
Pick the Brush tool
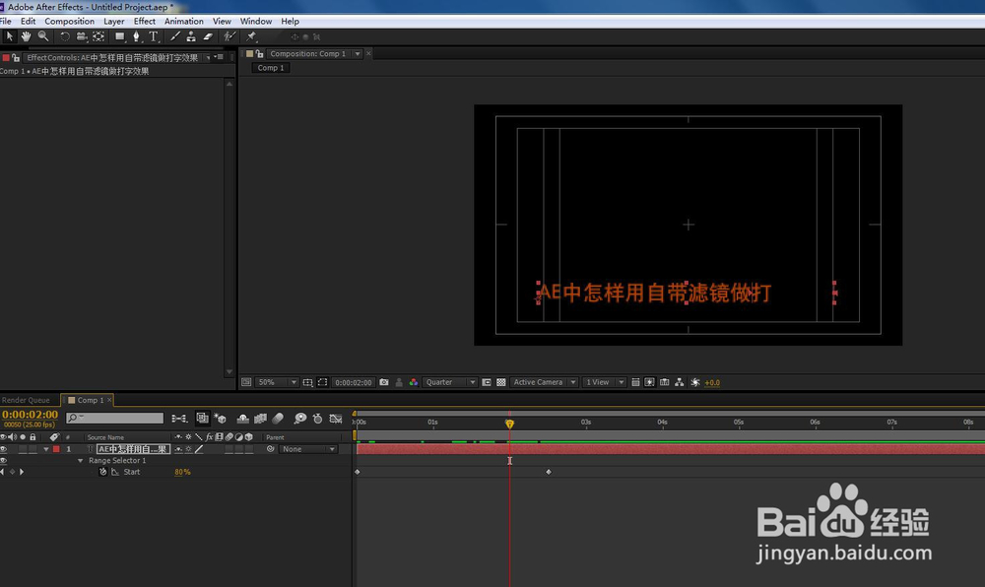pos(175,36)
